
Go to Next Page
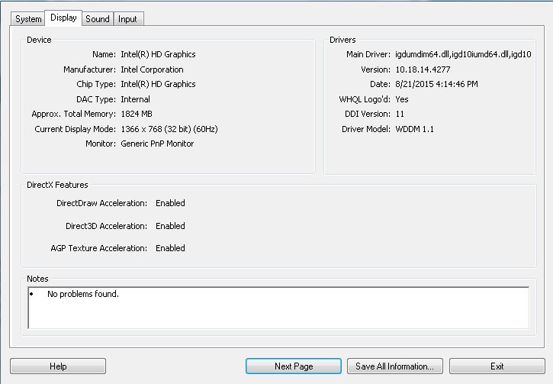(294, 366)
